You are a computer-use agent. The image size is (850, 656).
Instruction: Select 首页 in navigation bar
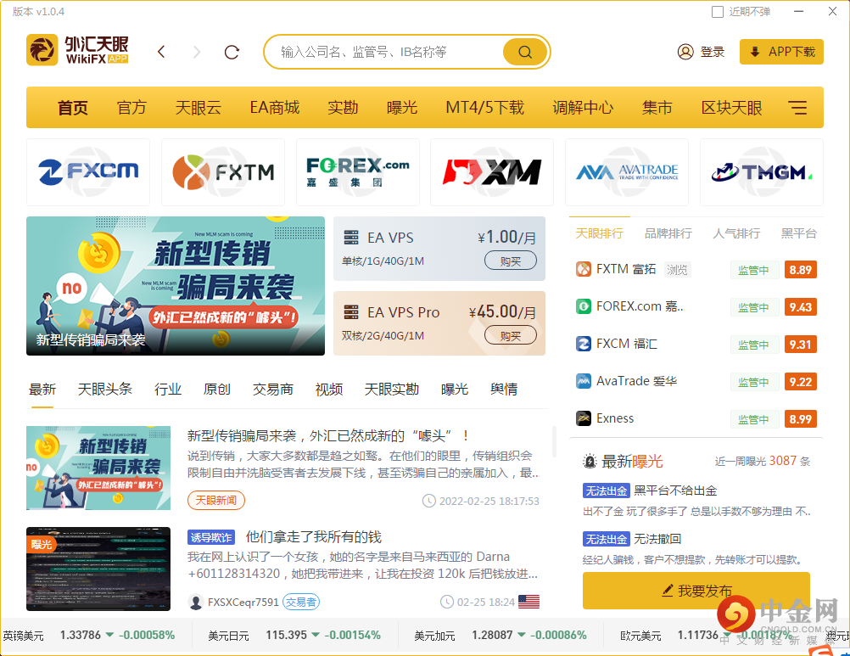pyautogui.click(x=73, y=107)
